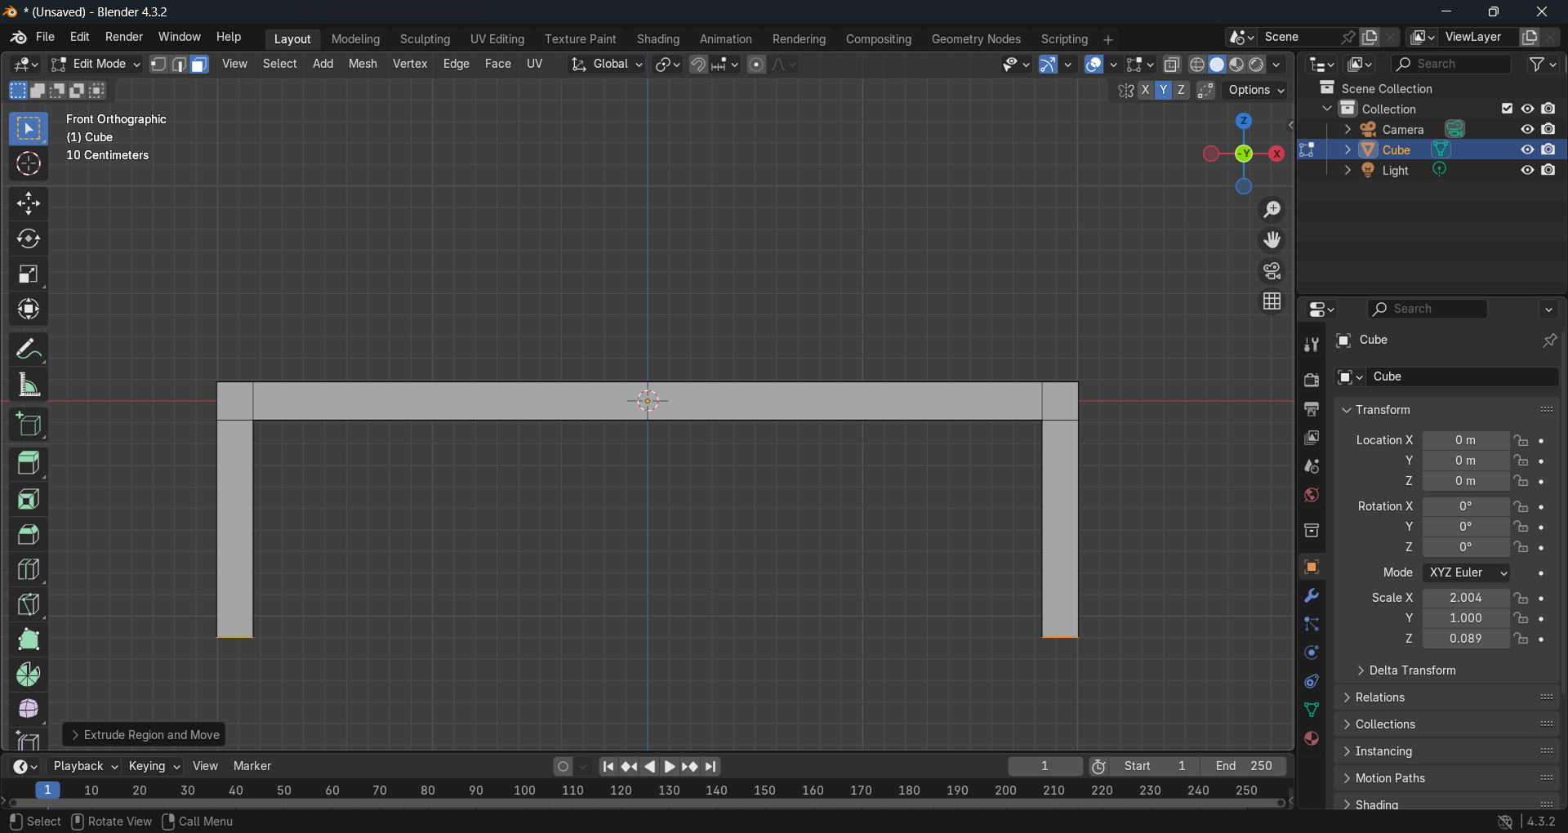The height and width of the screenshot is (833, 1568).
Task: Open the Edit Mode dropdown
Action: [x=96, y=65]
